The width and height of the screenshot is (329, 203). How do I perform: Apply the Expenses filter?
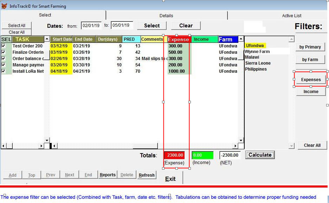click(311, 80)
